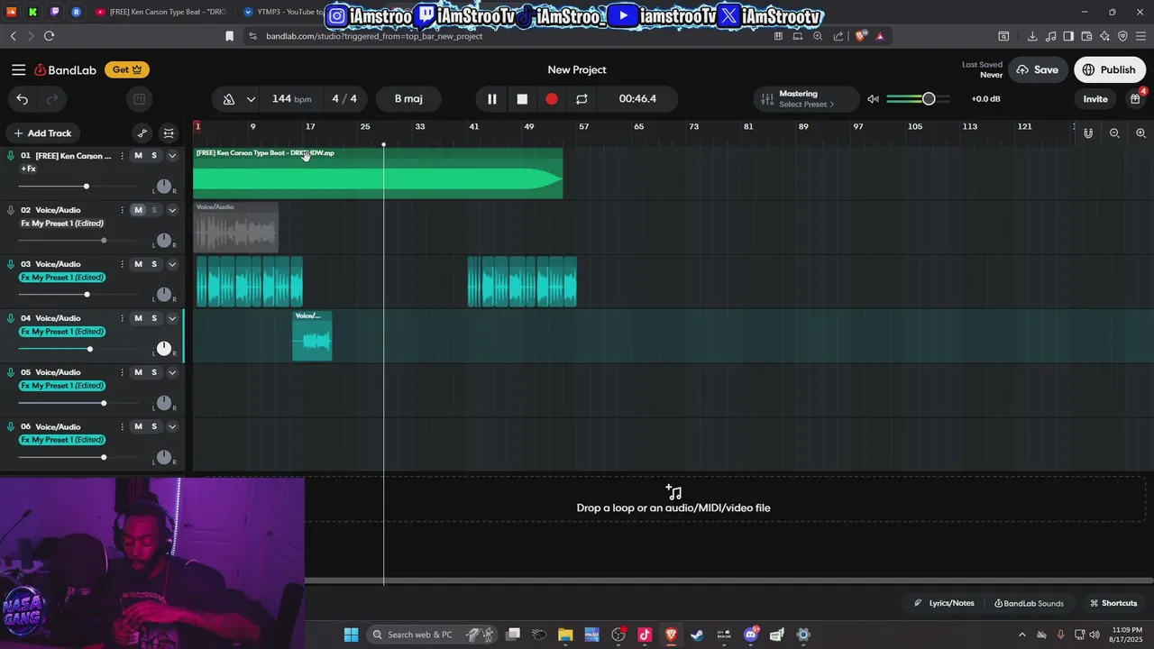Toggle the snap-to-grid magnet icon

(1088, 133)
